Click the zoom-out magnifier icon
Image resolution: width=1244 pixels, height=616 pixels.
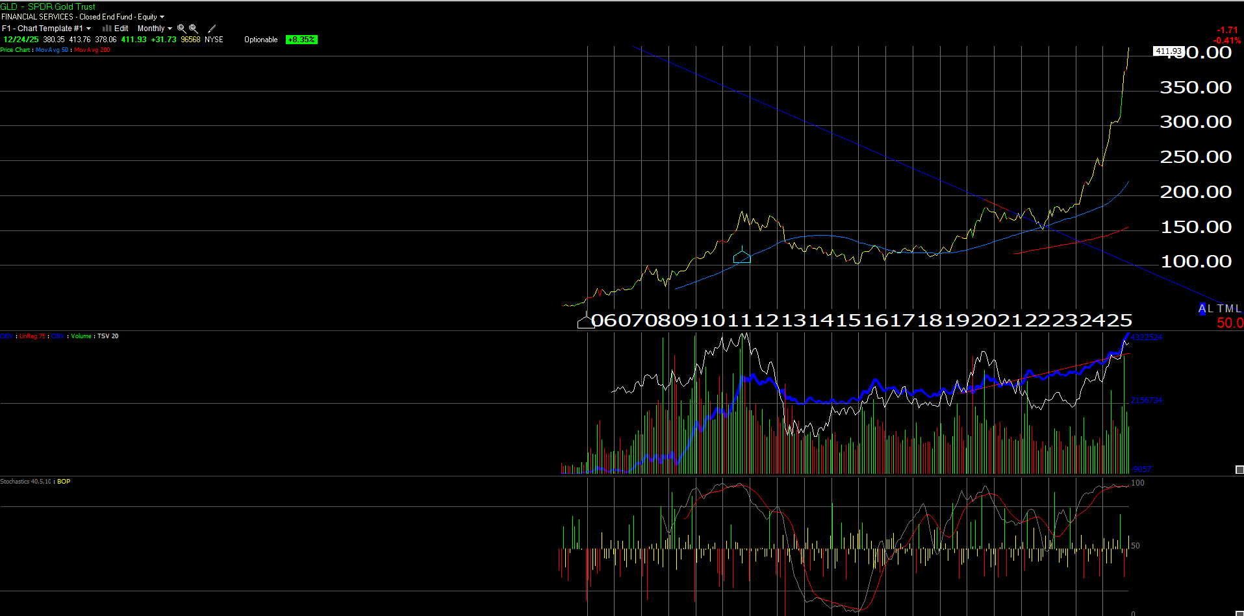tap(192, 28)
